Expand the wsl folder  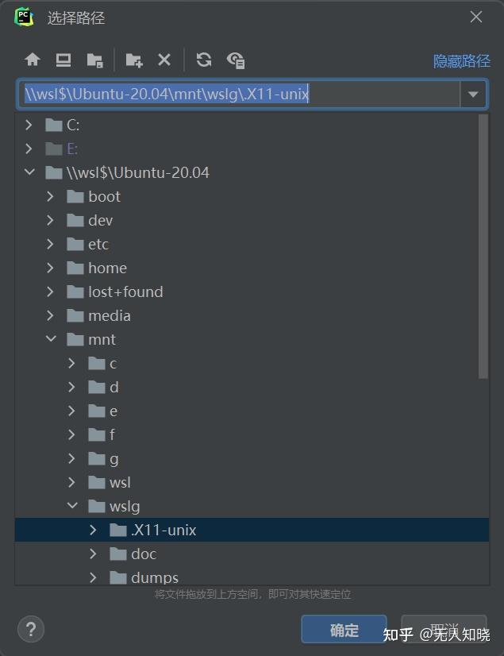click(71, 482)
